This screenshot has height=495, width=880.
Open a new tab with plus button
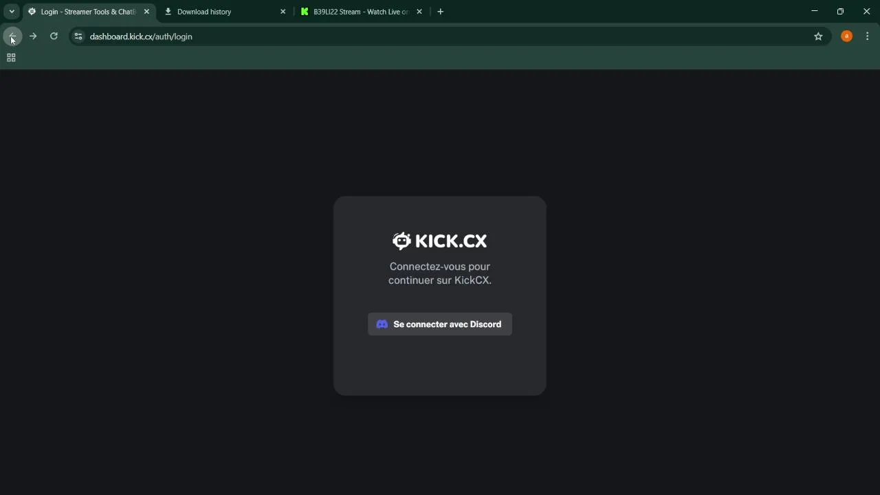(x=441, y=12)
